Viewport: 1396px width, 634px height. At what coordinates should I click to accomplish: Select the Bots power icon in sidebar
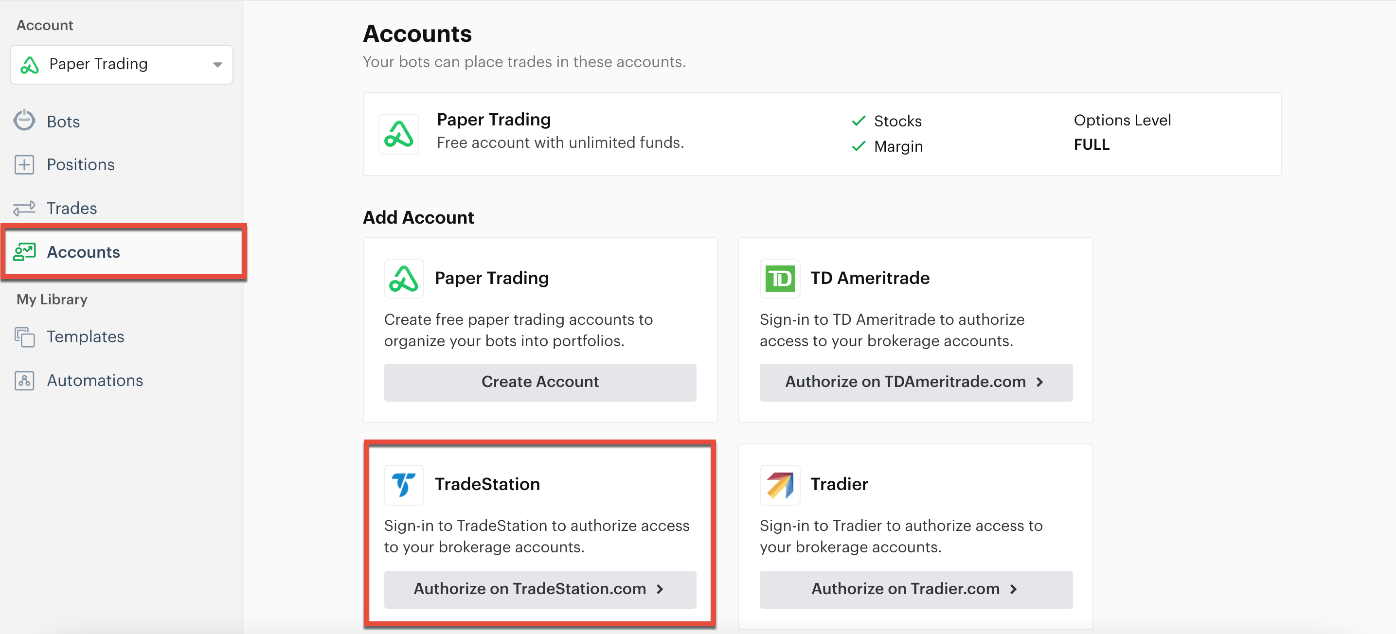pyautogui.click(x=24, y=120)
